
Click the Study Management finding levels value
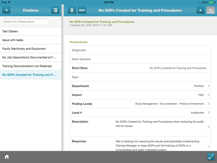click(170, 104)
